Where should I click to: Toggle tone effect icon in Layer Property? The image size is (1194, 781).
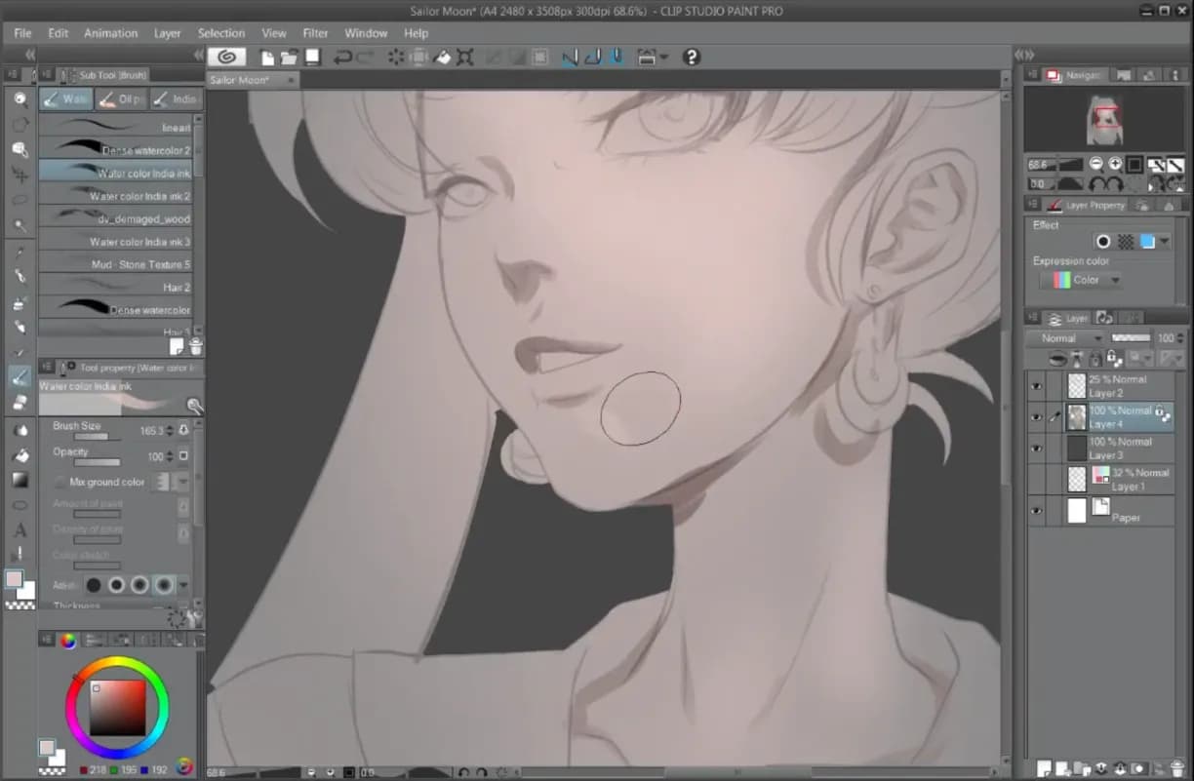1125,242
